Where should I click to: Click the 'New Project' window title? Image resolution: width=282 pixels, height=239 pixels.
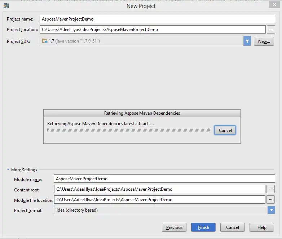tap(141, 6)
